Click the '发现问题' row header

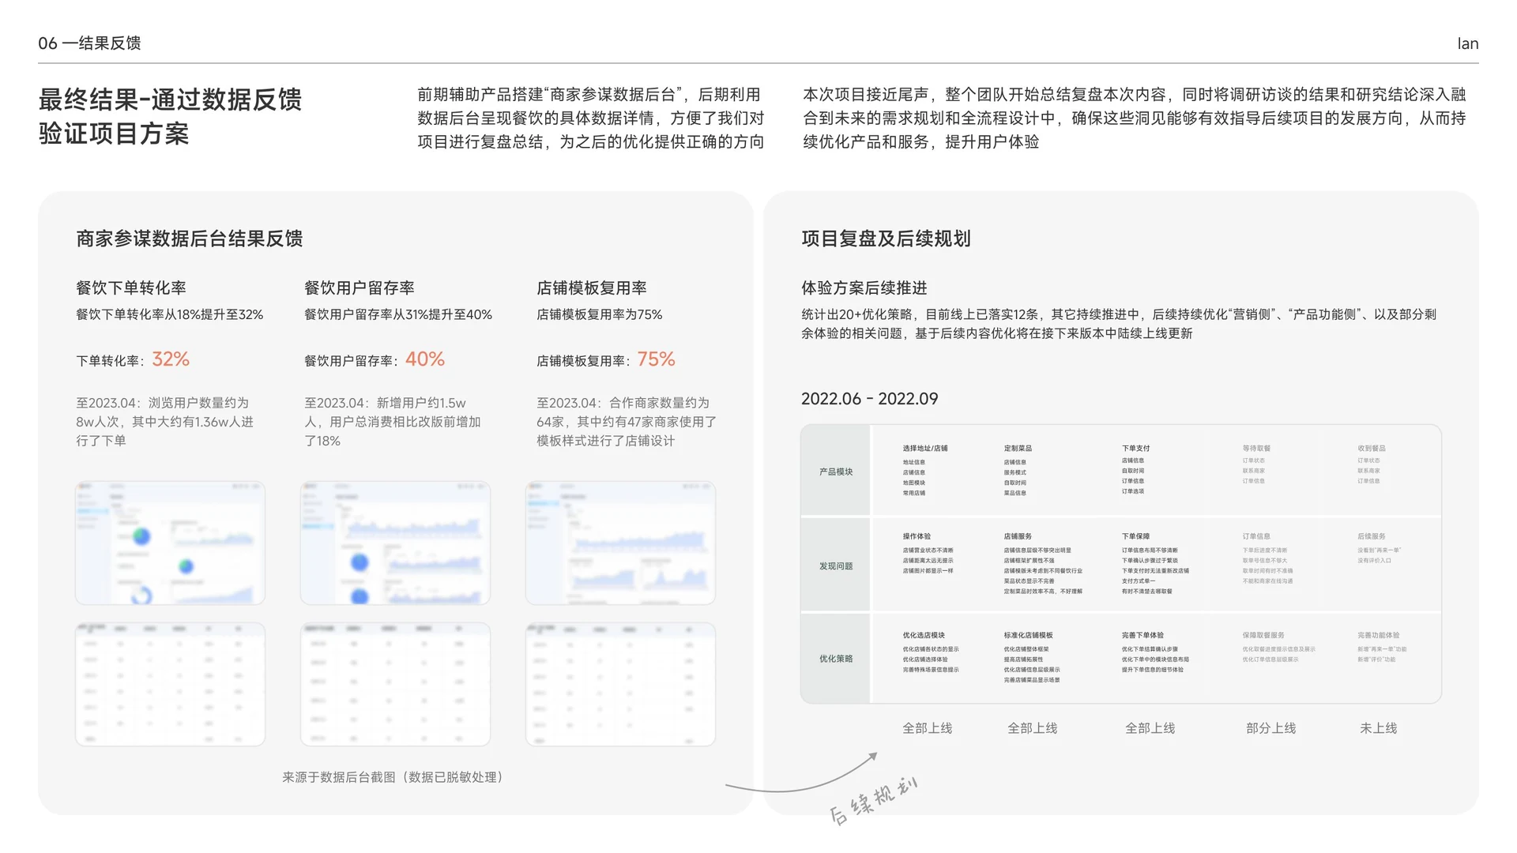[836, 566]
